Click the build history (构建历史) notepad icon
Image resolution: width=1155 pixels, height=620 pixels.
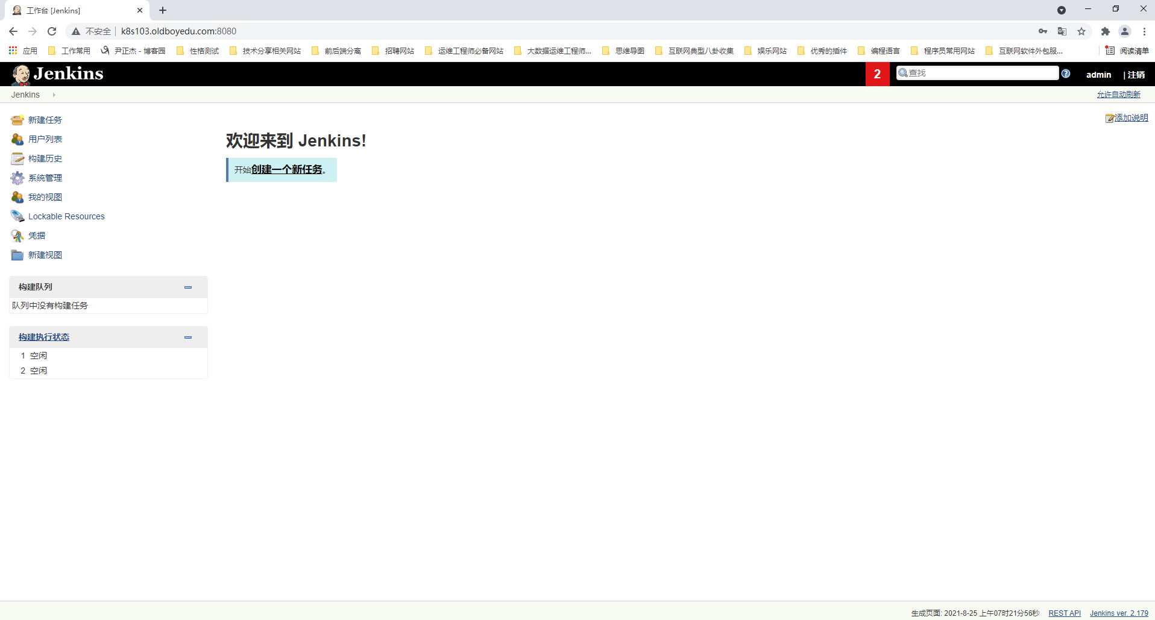pyautogui.click(x=17, y=158)
